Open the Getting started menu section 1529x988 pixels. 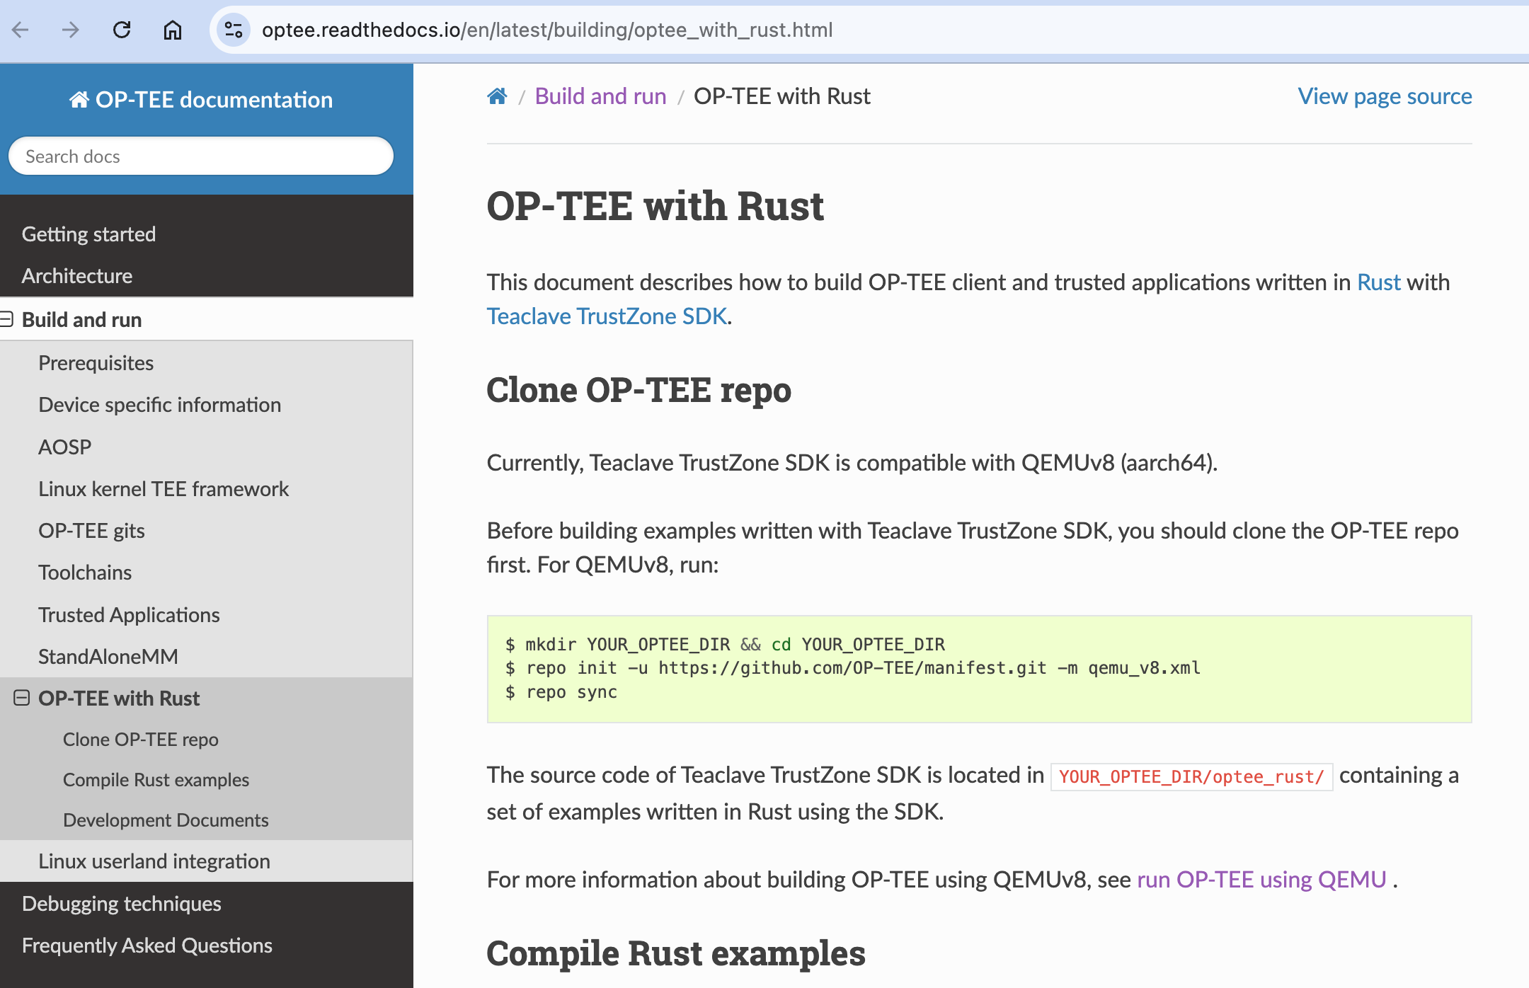click(x=88, y=234)
